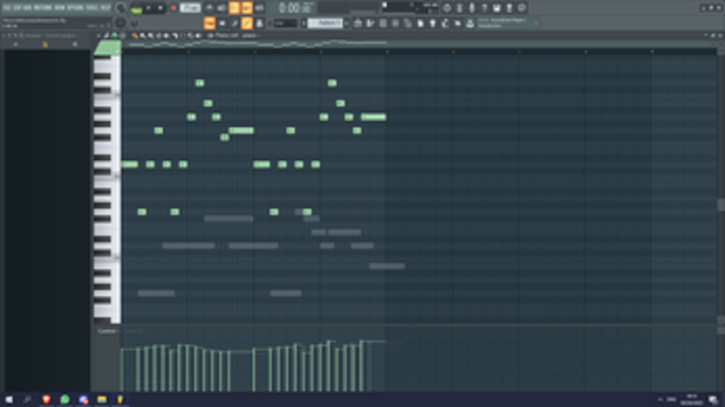Click the FL Studio taskbar icon
725x407 pixels.
coord(119,399)
